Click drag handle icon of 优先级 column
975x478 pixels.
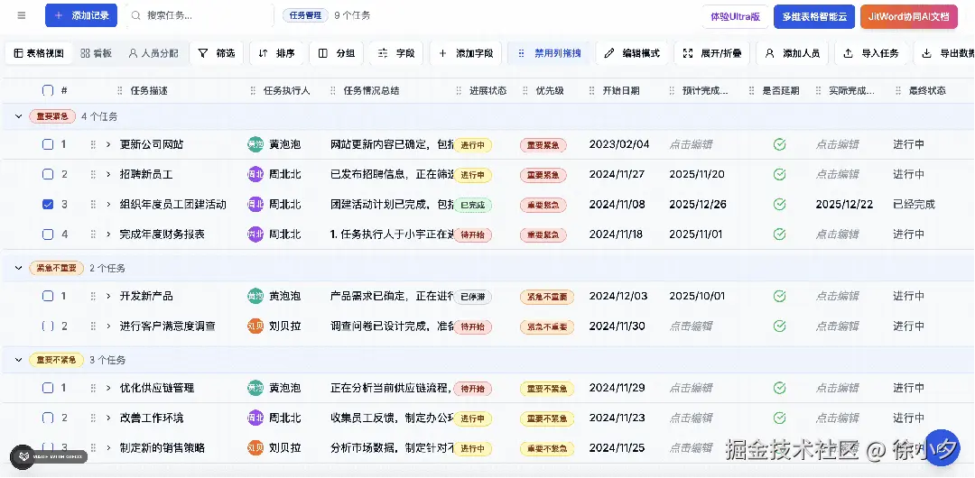pos(526,91)
